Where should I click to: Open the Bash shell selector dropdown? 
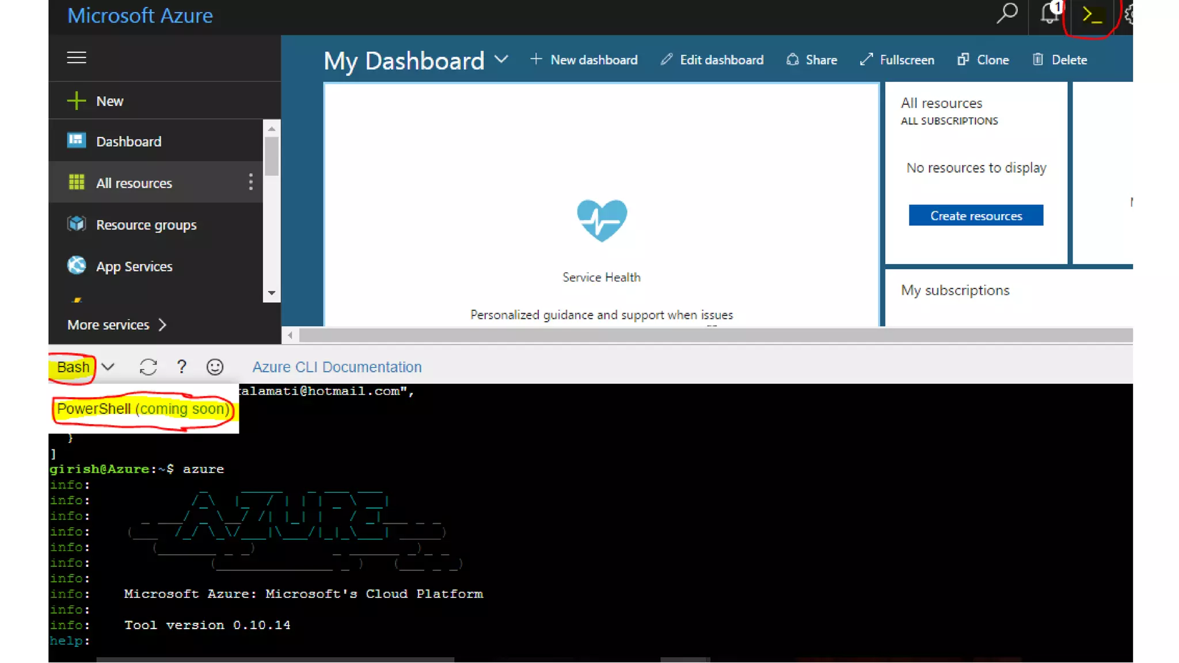(x=108, y=367)
